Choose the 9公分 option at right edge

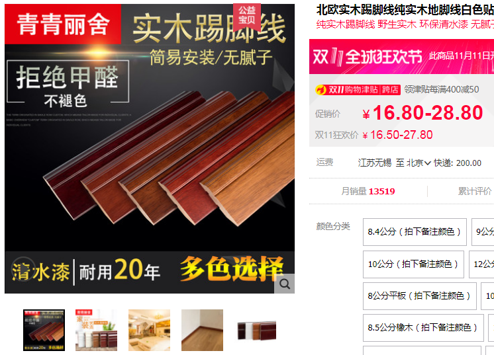tap(483, 232)
